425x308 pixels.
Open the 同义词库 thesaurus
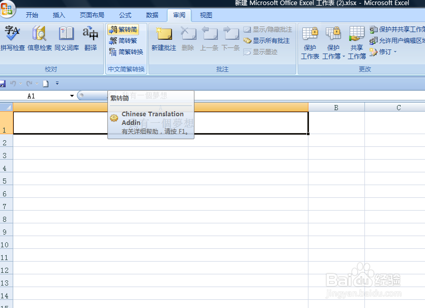(x=67, y=39)
